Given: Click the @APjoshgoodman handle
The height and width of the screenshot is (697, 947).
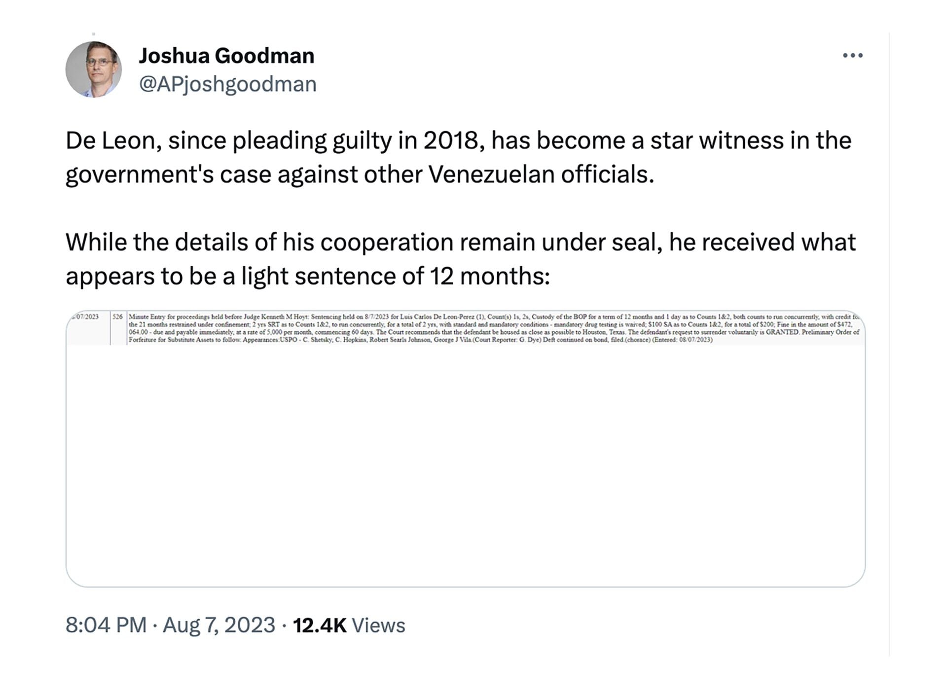Looking at the screenshot, I should pyautogui.click(x=228, y=84).
